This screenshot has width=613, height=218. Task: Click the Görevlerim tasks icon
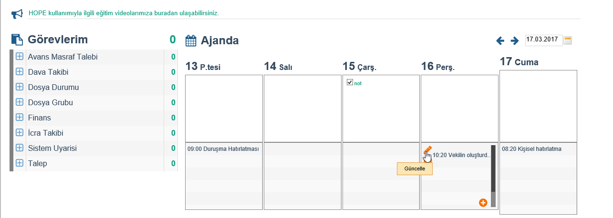[17, 40]
